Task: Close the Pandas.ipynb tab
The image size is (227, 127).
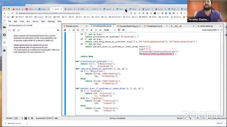Action: (x=87, y=26)
